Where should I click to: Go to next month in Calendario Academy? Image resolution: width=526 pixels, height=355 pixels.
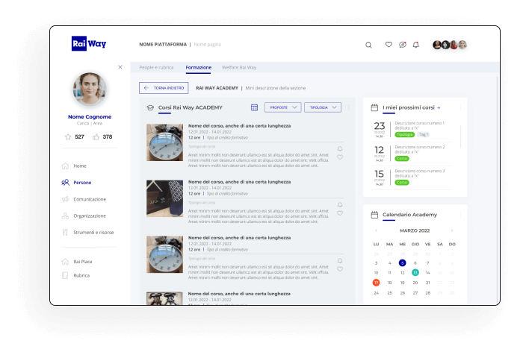click(451, 230)
